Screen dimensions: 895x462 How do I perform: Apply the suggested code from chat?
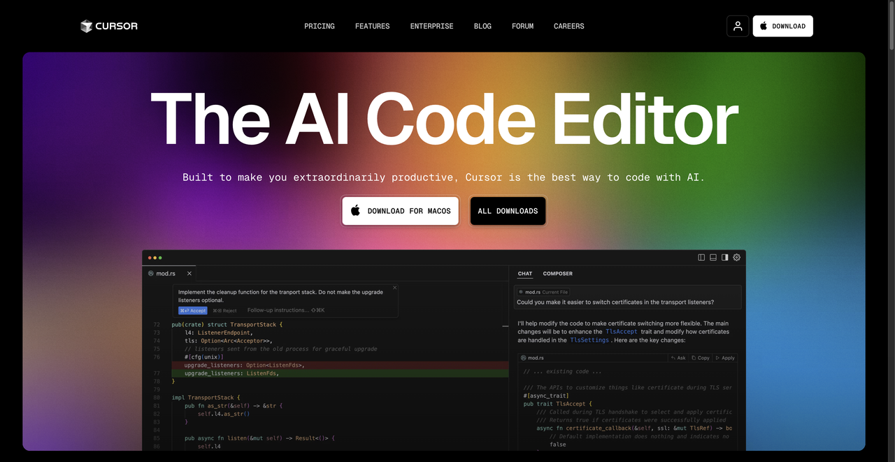pos(725,358)
